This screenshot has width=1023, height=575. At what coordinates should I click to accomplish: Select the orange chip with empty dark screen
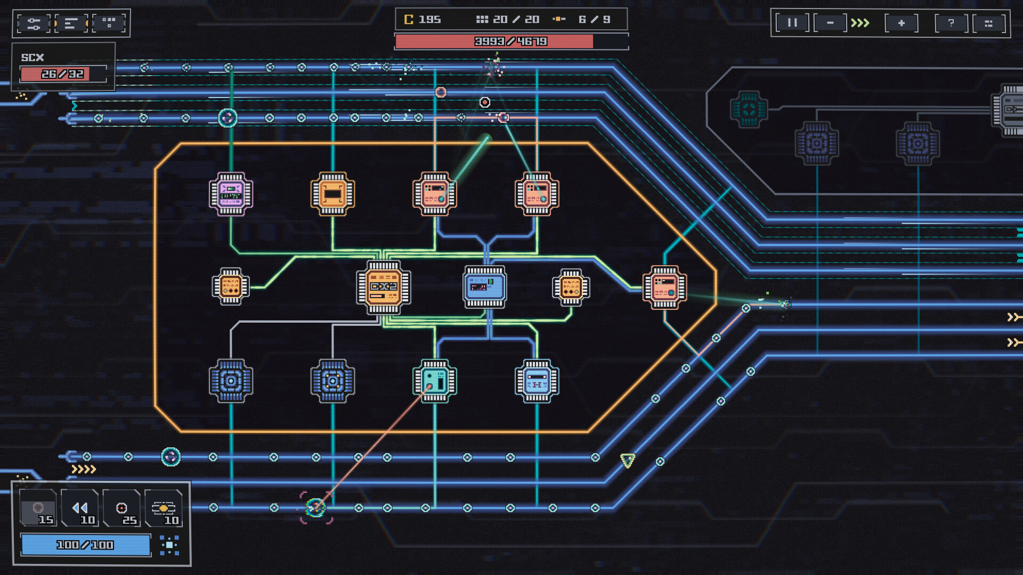click(x=332, y=194)
